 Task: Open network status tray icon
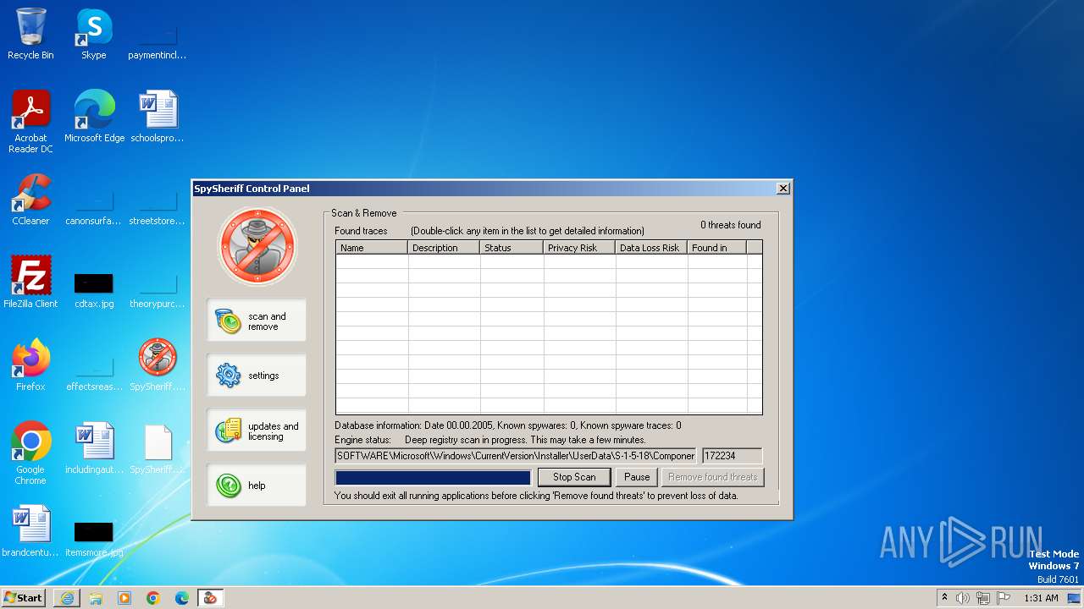pos(983,598)
